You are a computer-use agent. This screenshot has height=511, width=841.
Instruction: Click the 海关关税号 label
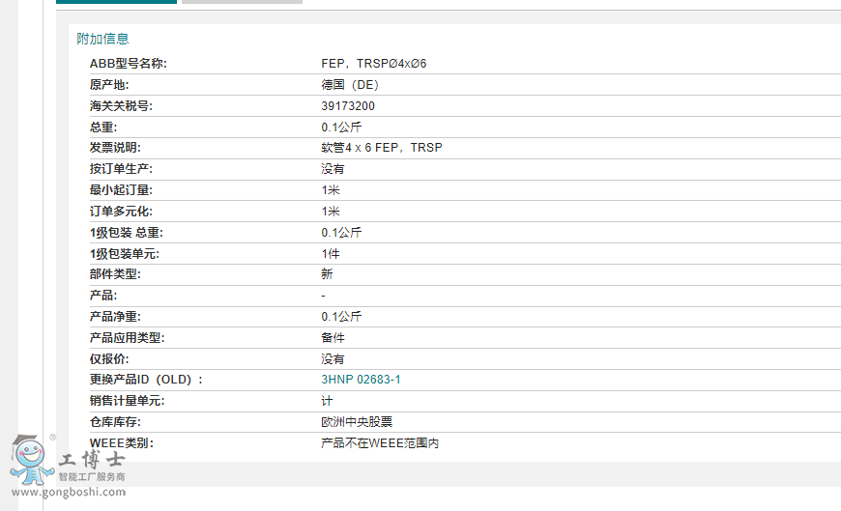(x=121, y=106)
